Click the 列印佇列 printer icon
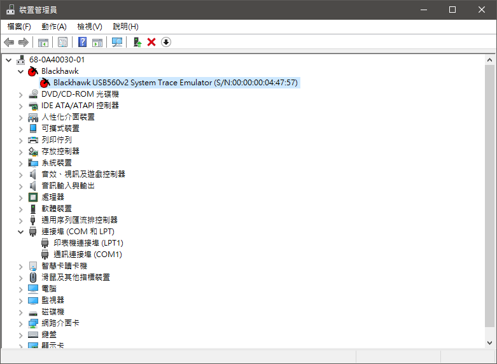Screen dimensions: 497x364 [x=33, y=140]
